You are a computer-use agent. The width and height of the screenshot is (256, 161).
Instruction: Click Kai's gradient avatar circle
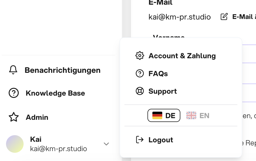click(x=15, y=144)
